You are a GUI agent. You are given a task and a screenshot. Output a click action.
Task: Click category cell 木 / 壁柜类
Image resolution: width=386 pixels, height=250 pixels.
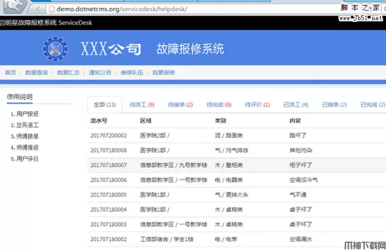tap(229, 165)
